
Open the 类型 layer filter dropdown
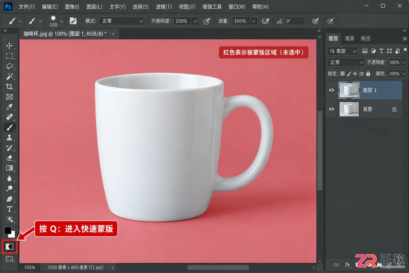[343, 51]
